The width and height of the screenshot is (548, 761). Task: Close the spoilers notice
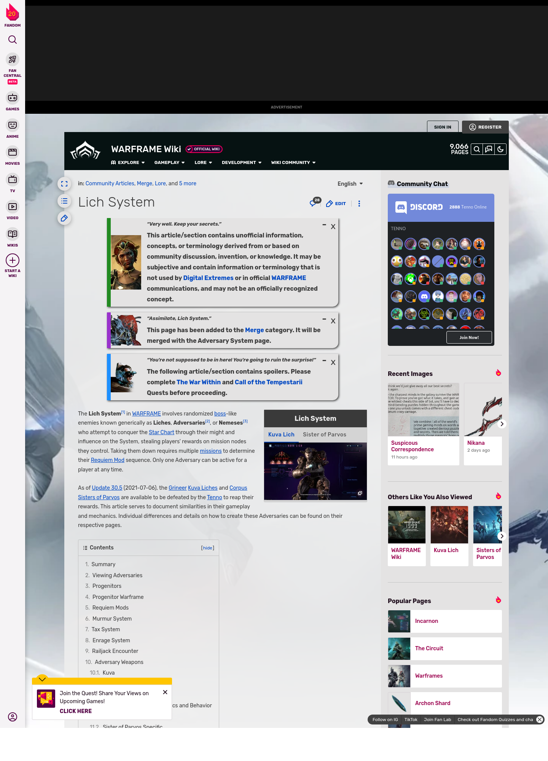coord(333,363)
